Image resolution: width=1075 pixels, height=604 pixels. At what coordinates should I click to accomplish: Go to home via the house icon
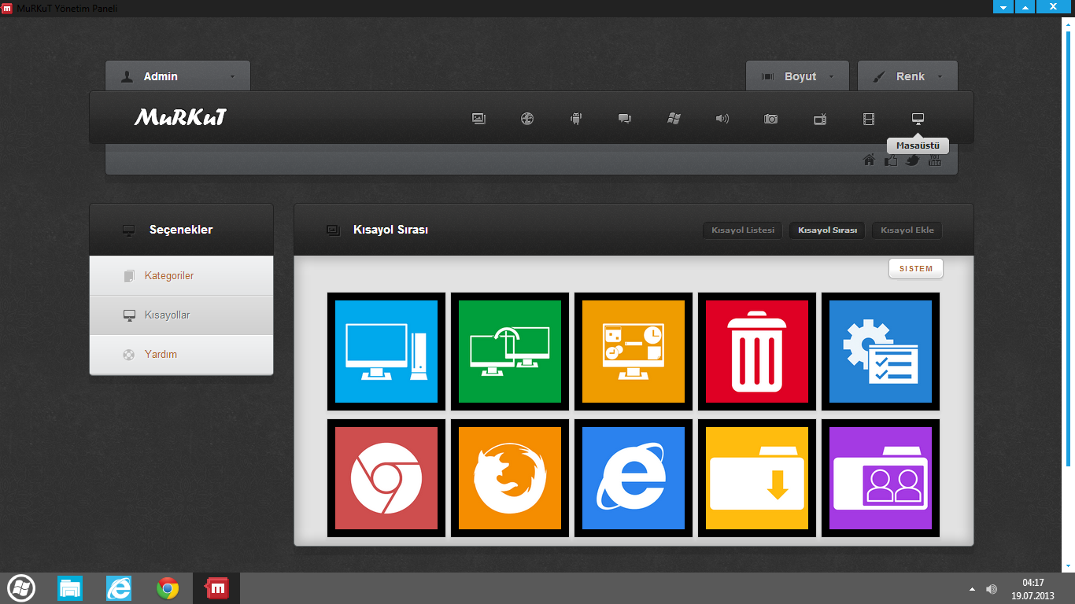coord(869,160)
